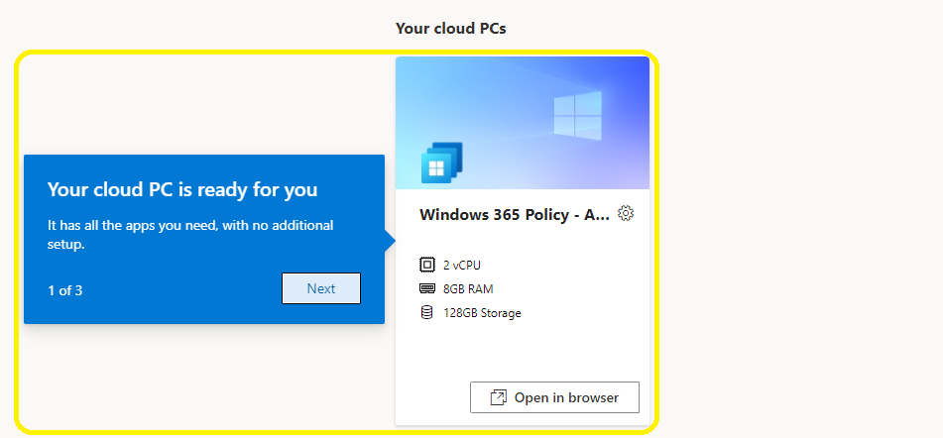This screenshot has width=943, height=438.
Task: Click the vCPU processor icon
Action: pyautogui.click(x=426, y=265)
